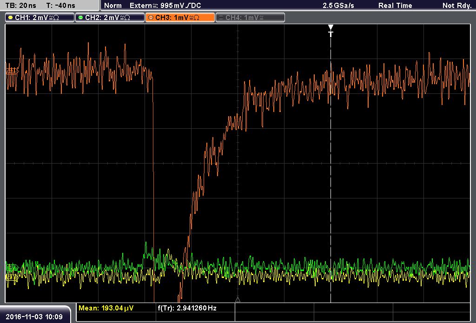The width and height of the screenshot is (476, 323).
Task: Enable the greyed-out CH4 1 mV channel tab
Action: tap(250, 18)
